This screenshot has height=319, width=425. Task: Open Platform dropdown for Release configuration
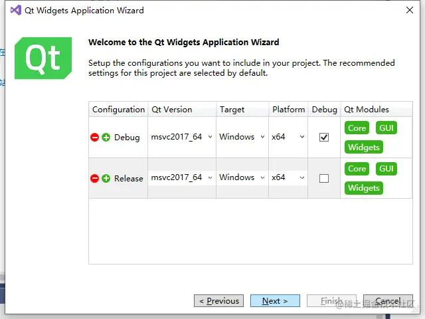point(288,177)
